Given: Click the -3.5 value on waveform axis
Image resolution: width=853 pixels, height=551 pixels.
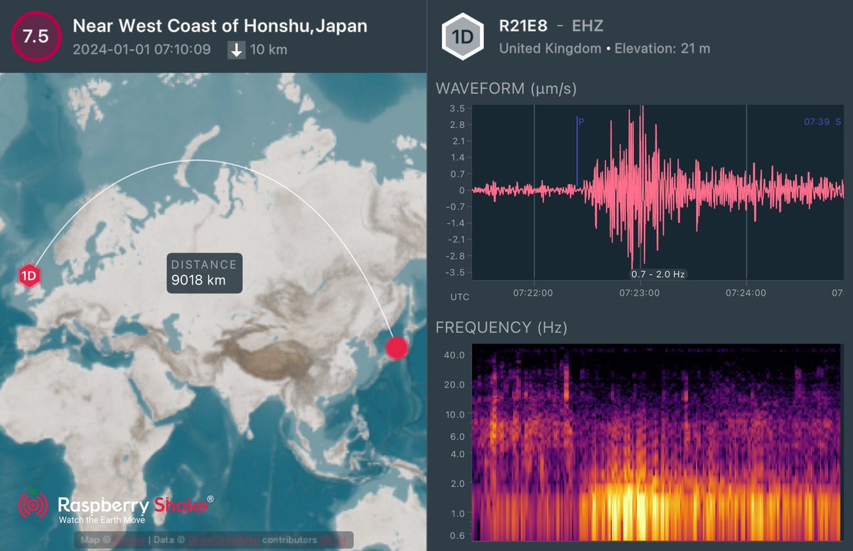Looking at the screenshot, I should 456,272.
